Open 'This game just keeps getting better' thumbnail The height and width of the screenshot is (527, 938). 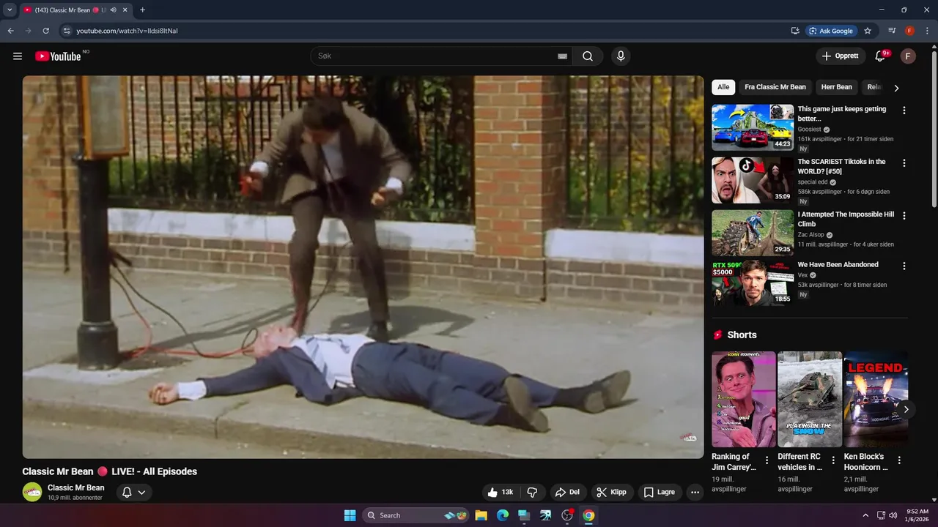click(753, 127)
